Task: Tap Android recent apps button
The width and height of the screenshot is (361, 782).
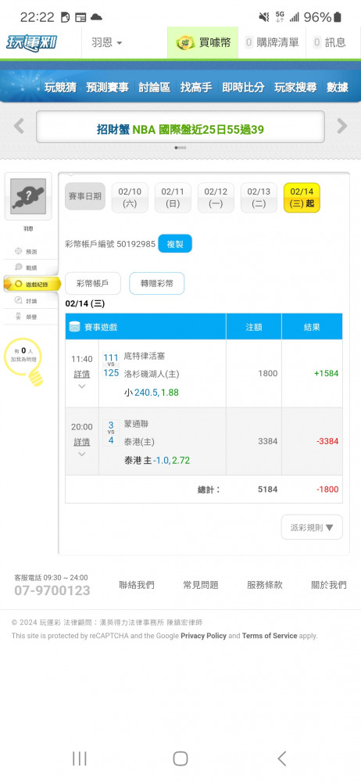Action: [x=79, y=759]
